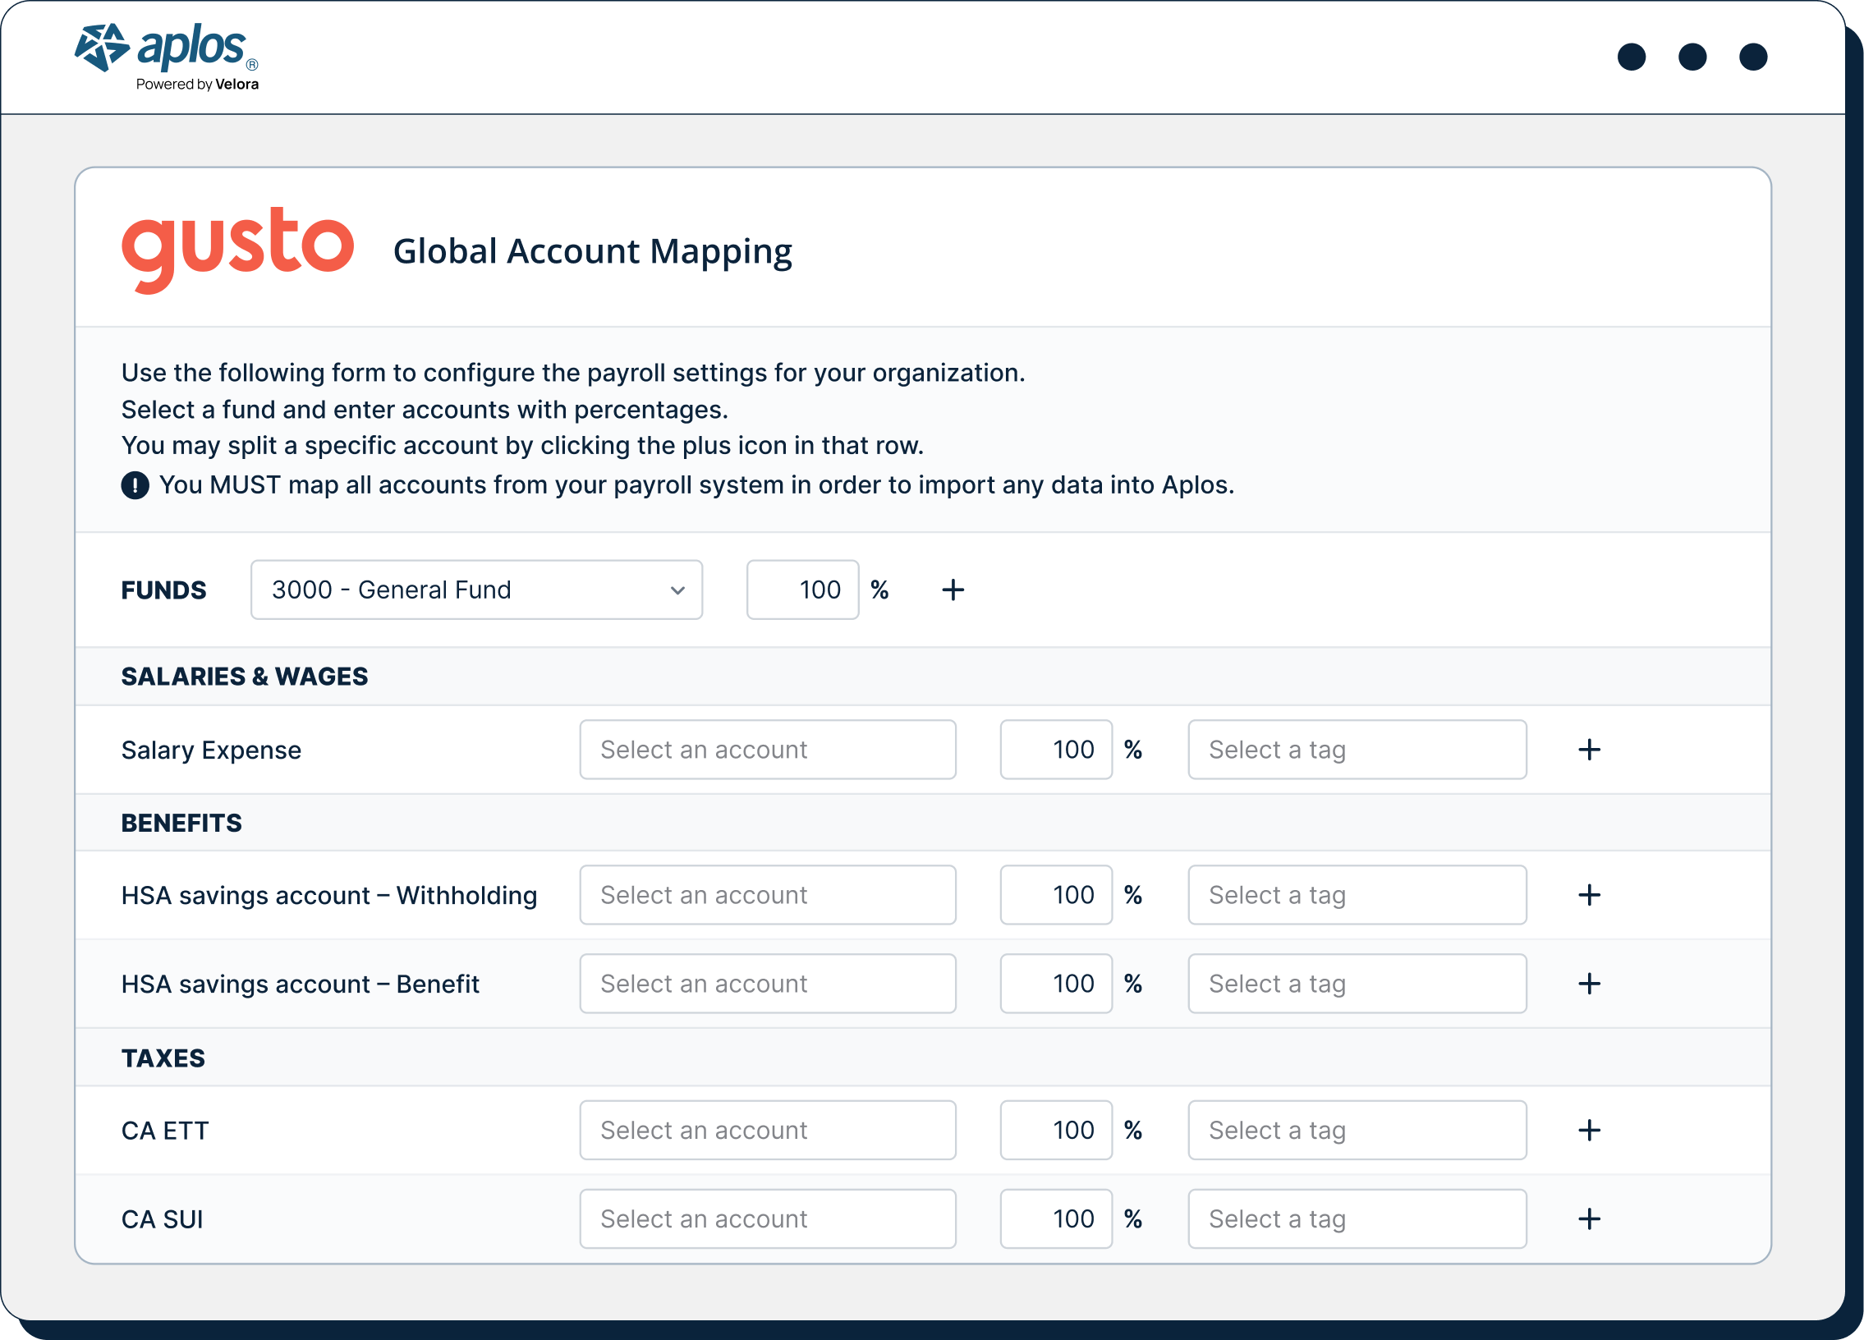This screenshot has width=1864, height=1340.
Task: Split the HSA savings account – Benefit row
Action: (x=1589, y=984)
